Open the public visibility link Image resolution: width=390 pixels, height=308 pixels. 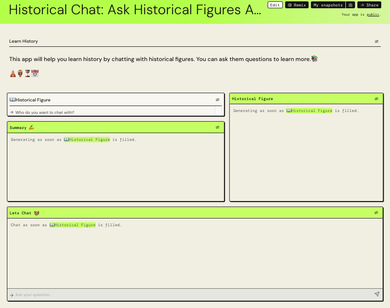(x=373, y=14)
